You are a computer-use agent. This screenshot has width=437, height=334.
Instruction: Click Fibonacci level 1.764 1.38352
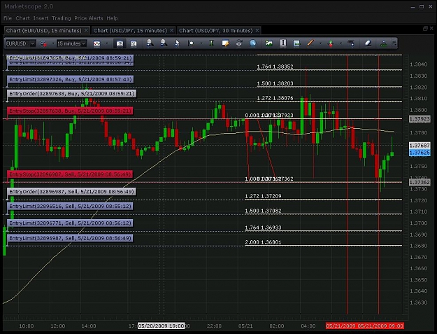[275, 67]
